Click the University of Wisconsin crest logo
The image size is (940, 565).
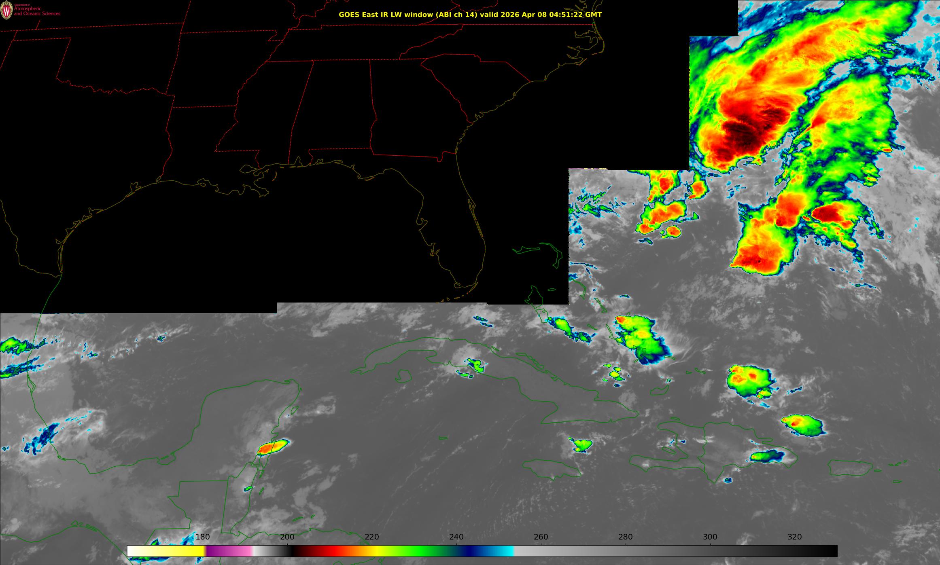6,11
